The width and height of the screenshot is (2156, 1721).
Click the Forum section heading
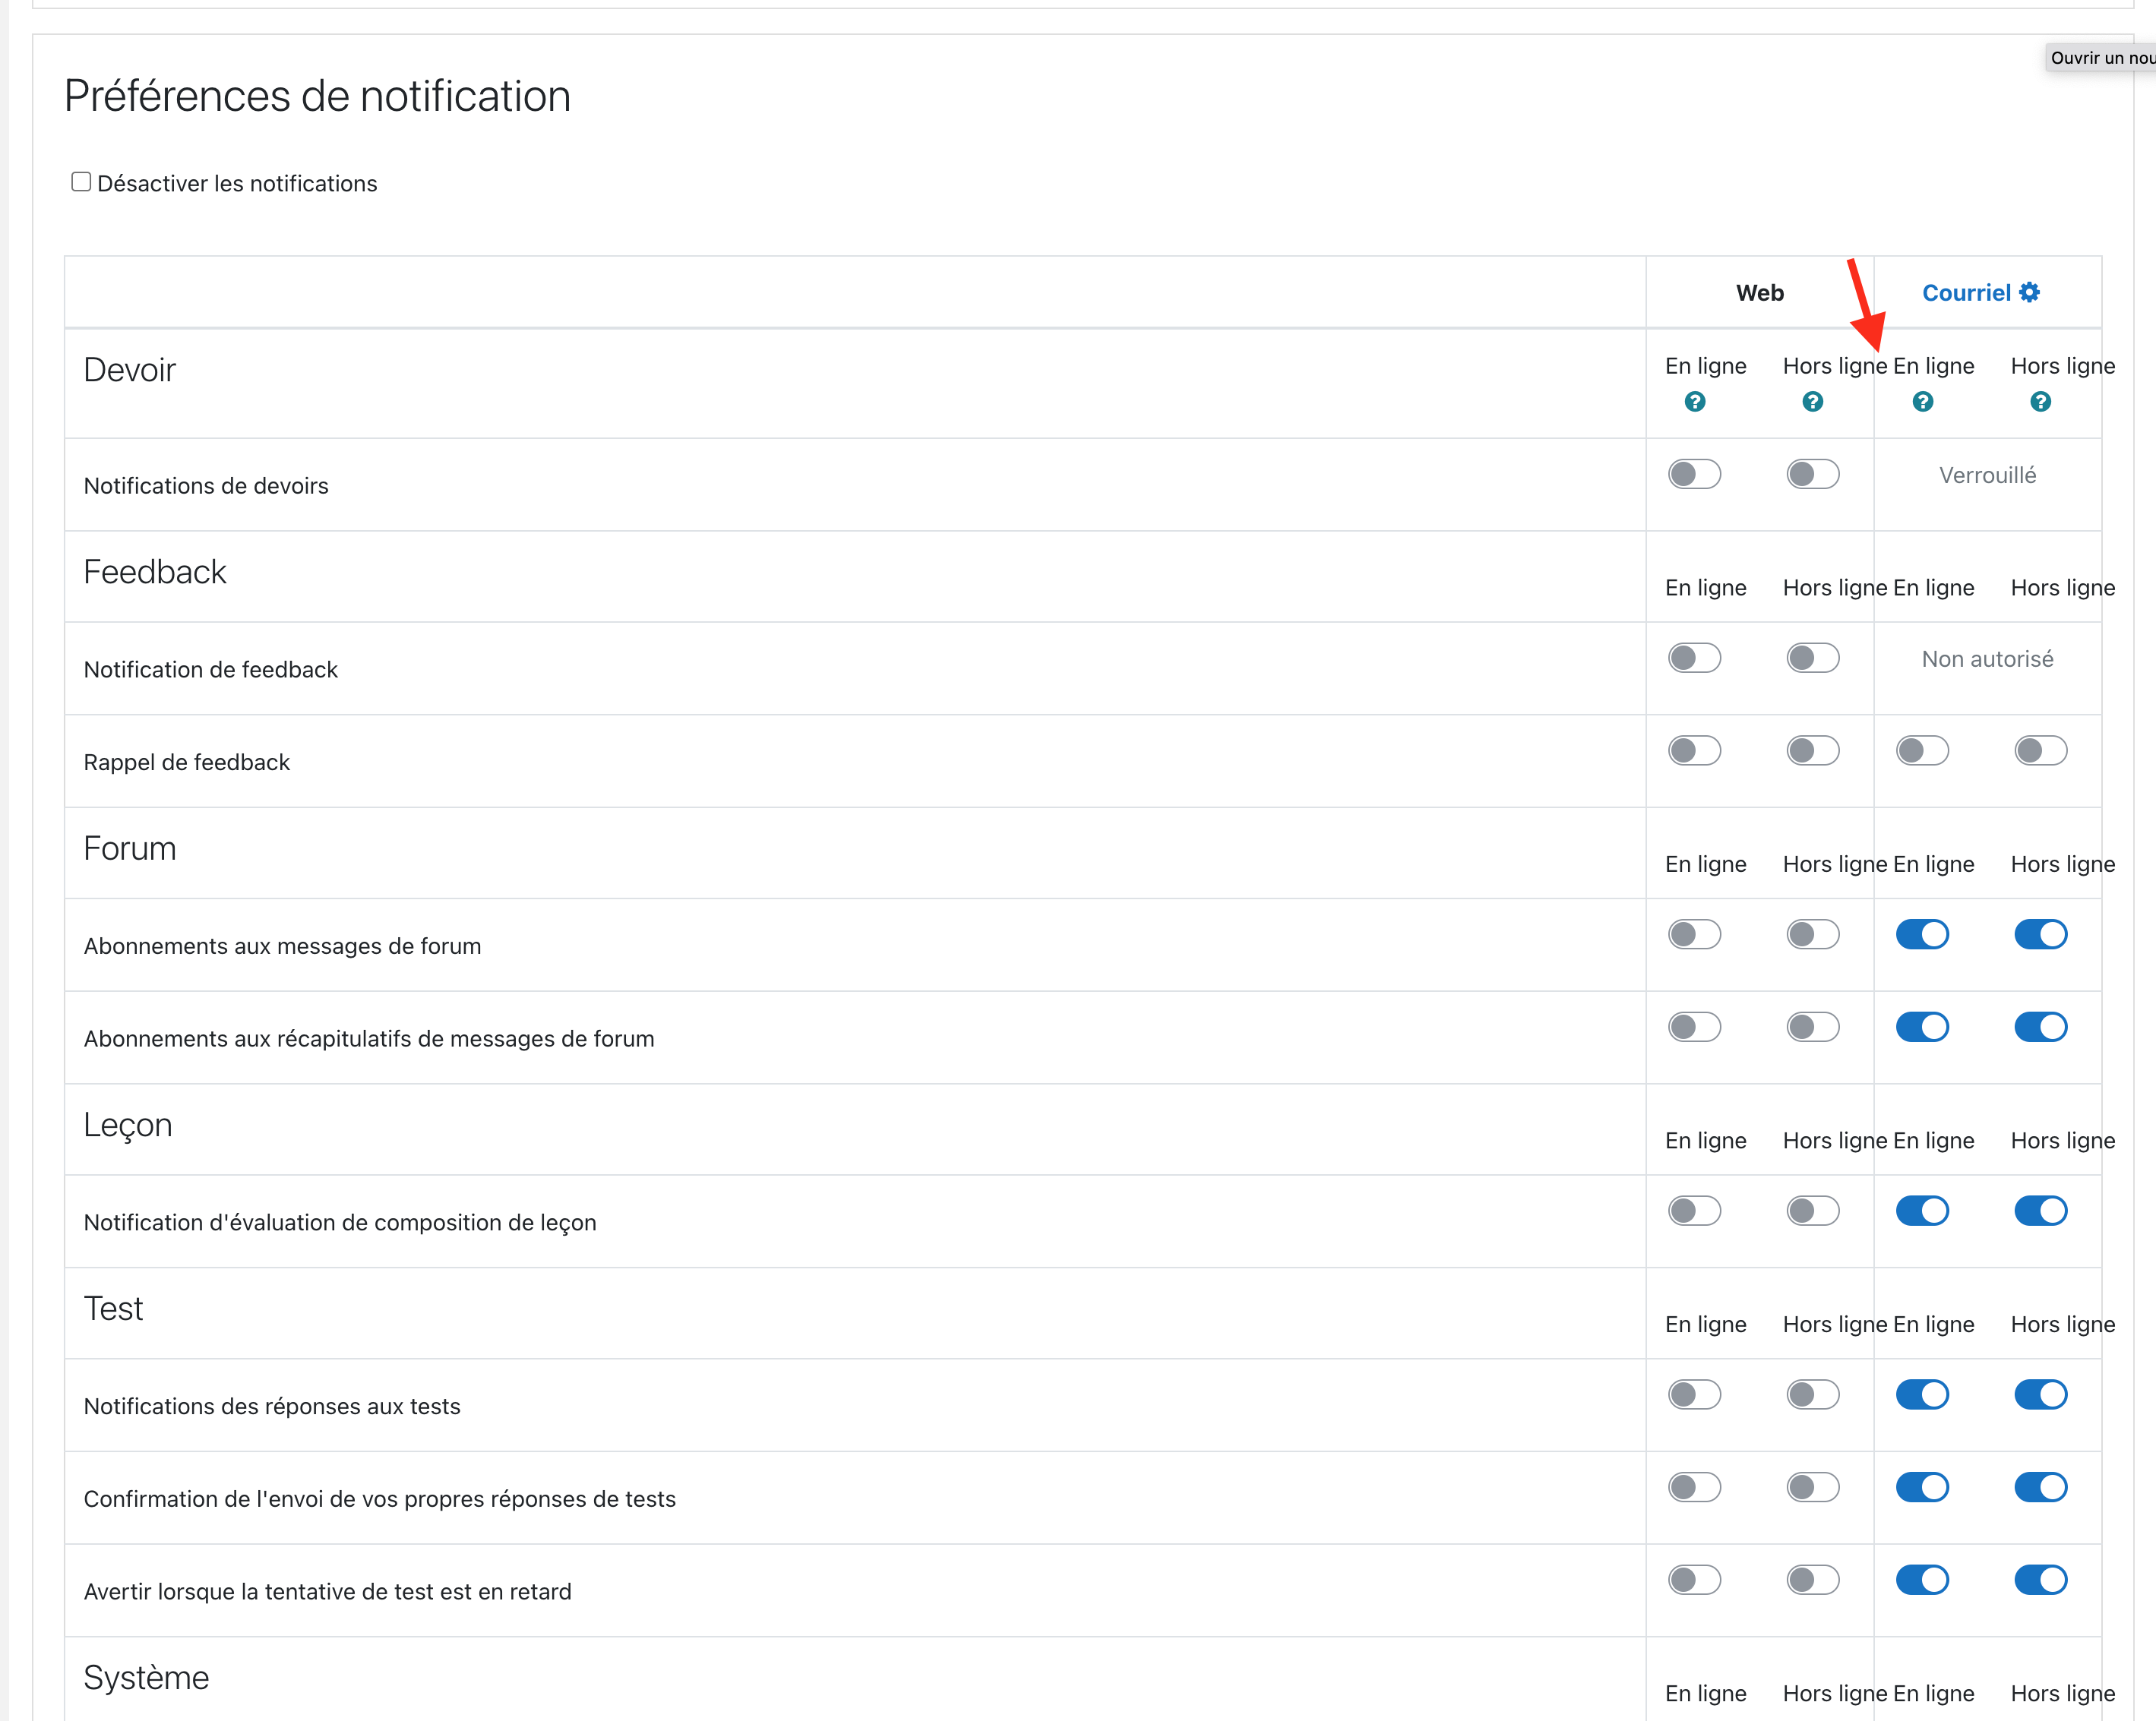click(129, 848)
